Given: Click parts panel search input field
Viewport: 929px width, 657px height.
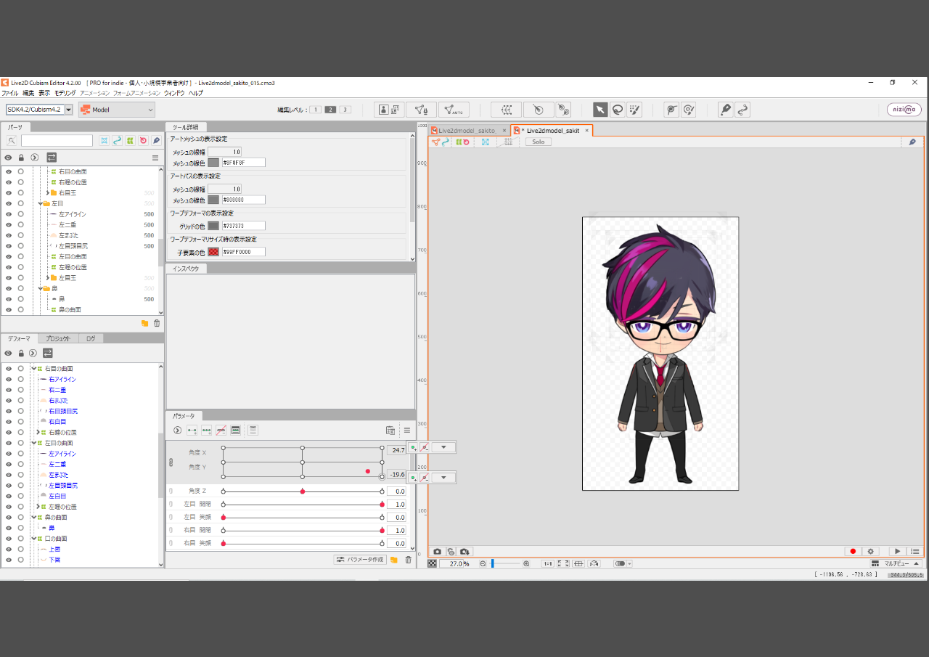Looking at the screenshot, I should (57, 141).
